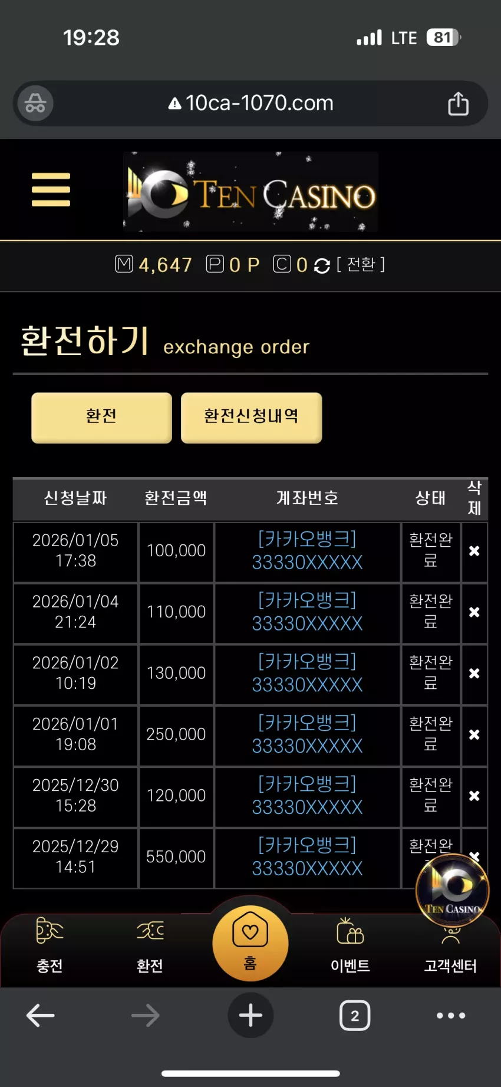Tap the Ten Casino header logo
Viewport: 501px width, 1087px height.
(250, 192)
